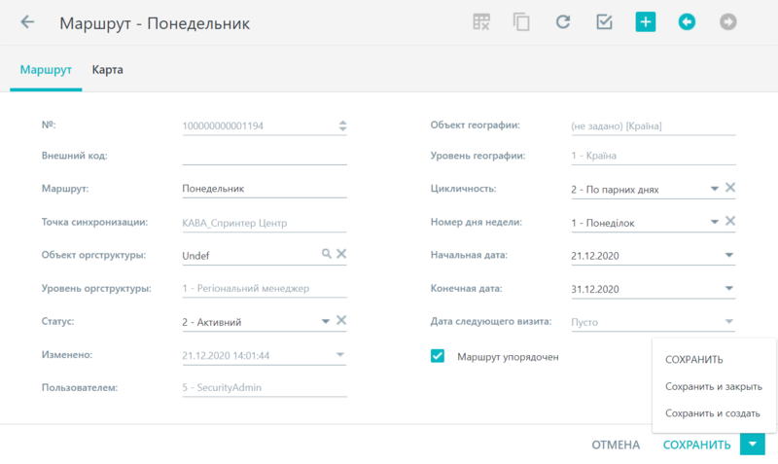Click the Пользователем field 5 - SecurityAdmin
Viewport: 778px width, 464px height.
265,387
